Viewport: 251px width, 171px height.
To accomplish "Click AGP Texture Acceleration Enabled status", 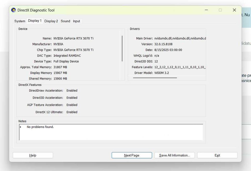I will [x=72, y=105].
